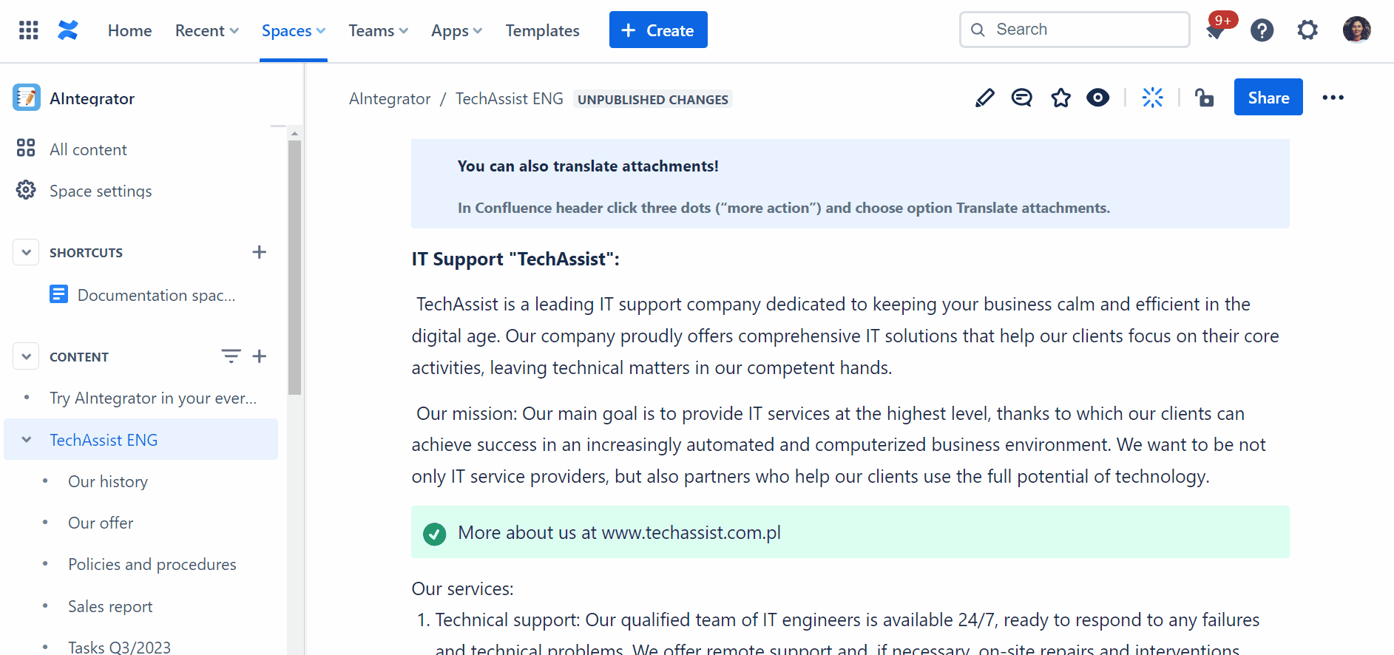Viewport: 1394px width, 655px height.
Task: Open the help question mark icon
Action: [1262, 30]
